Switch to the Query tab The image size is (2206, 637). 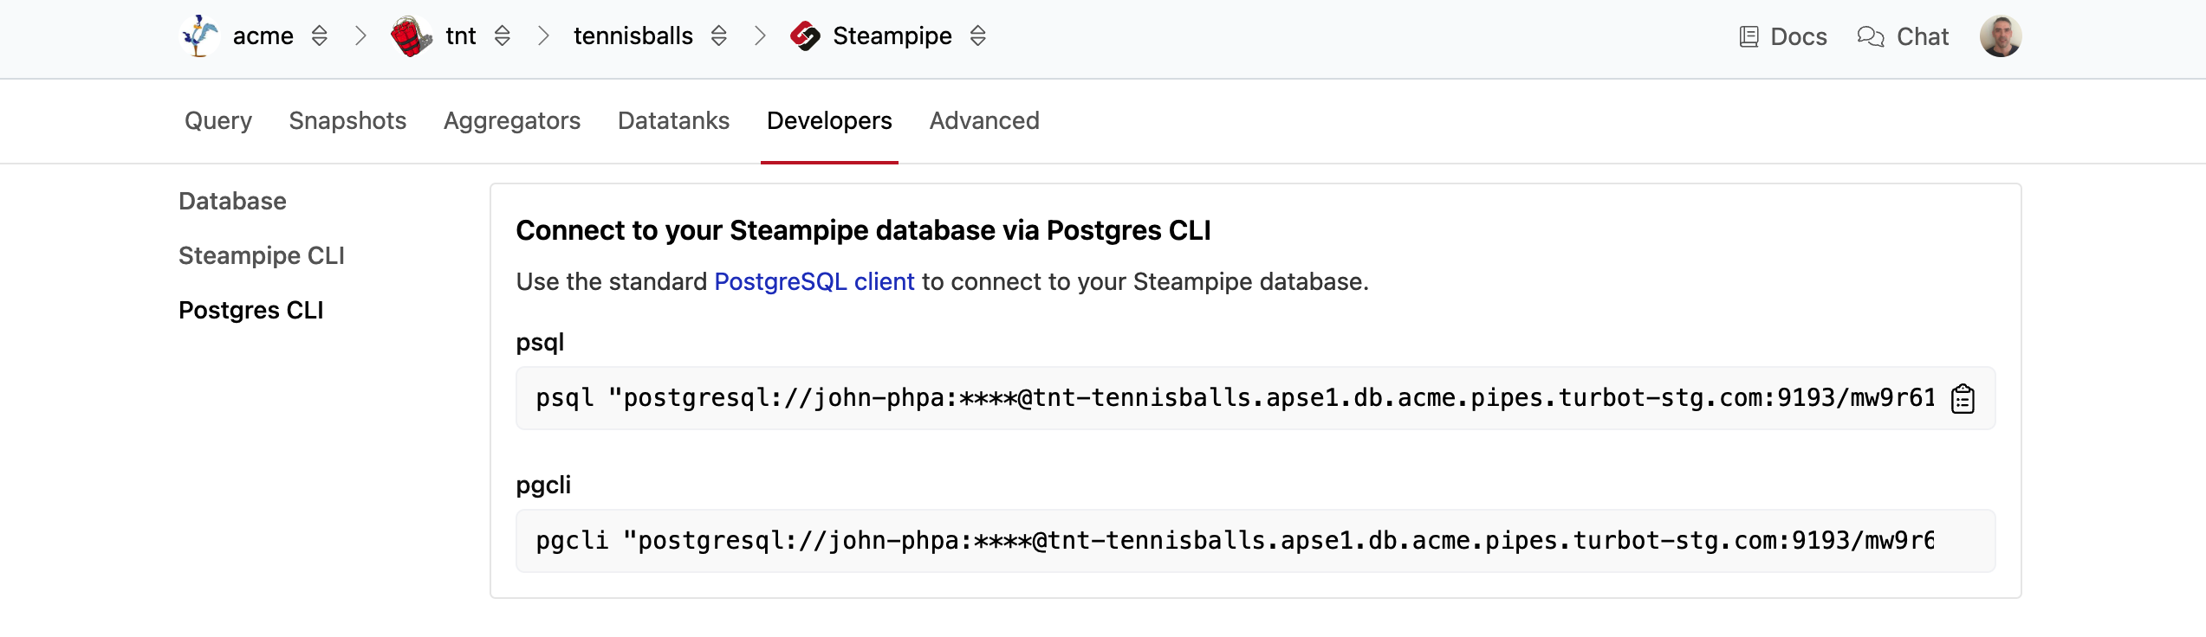[x=218, y=121]
